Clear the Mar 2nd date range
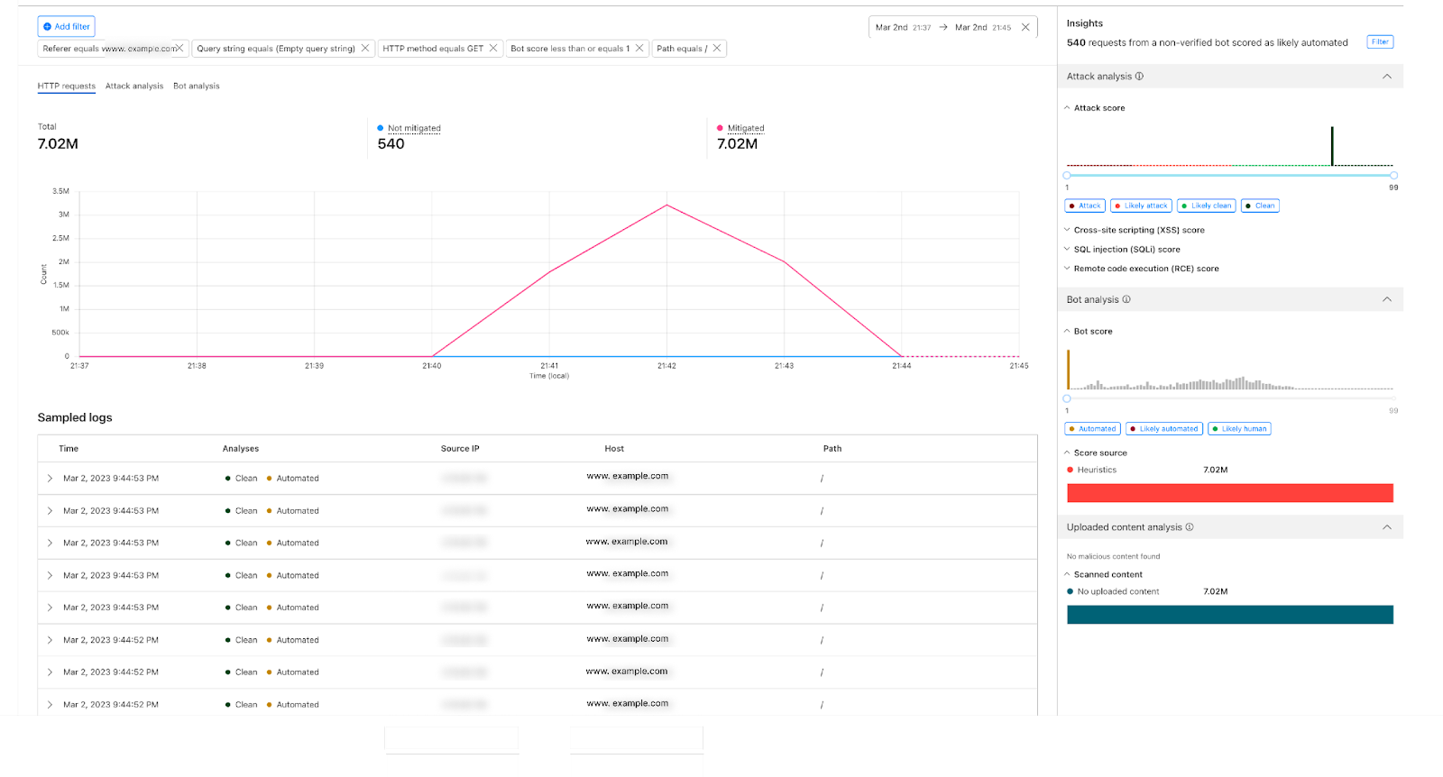 coord(1025,27)
